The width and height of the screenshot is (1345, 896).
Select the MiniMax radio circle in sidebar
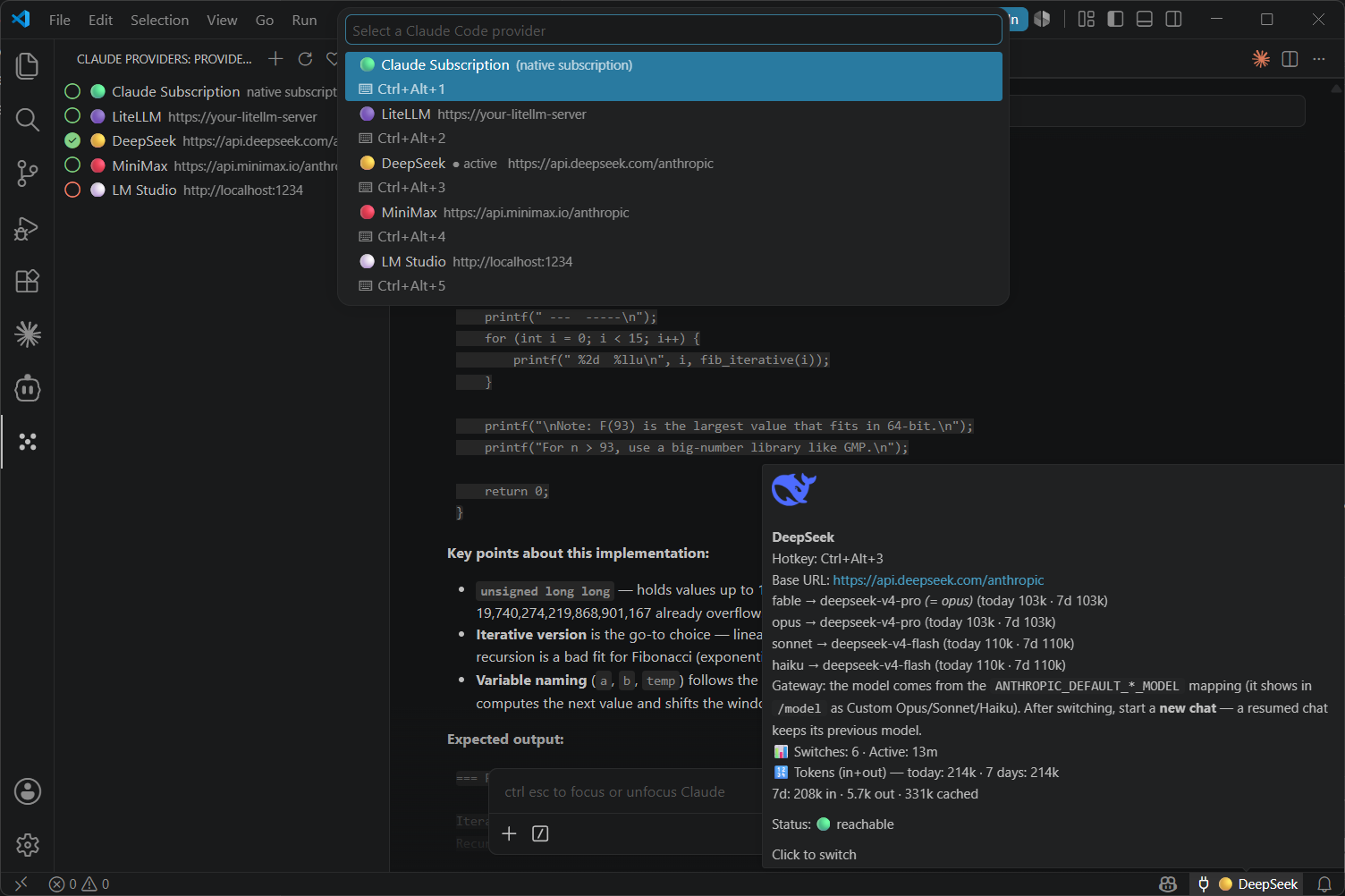[x=72, y=165]
